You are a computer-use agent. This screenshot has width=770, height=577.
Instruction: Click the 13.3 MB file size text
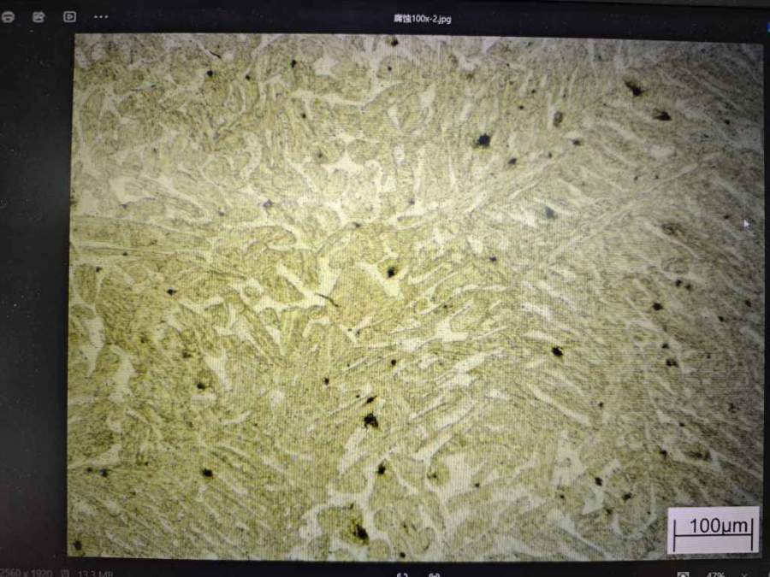point(95,573)
